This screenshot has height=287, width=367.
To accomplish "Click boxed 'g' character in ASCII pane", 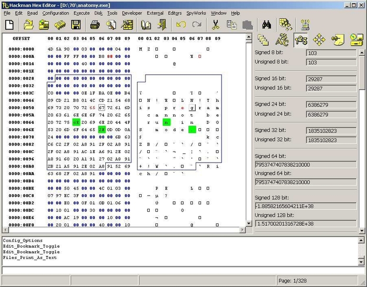I will point(192,108).
